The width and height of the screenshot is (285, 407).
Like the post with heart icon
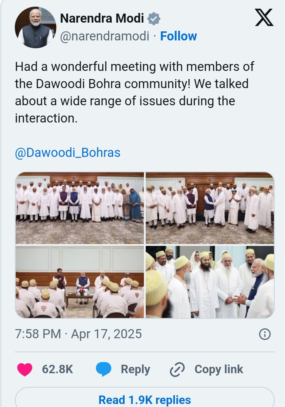coord(25,370)
